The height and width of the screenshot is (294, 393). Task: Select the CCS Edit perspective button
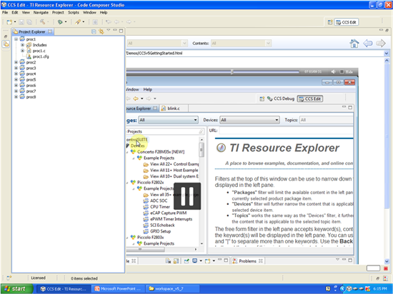tap(347, 22)
